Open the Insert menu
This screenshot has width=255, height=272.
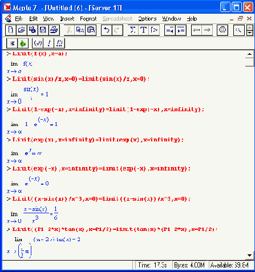click(x=67, y=19)
